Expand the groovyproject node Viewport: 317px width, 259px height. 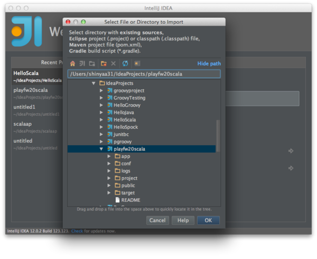[x=101, y=90]
